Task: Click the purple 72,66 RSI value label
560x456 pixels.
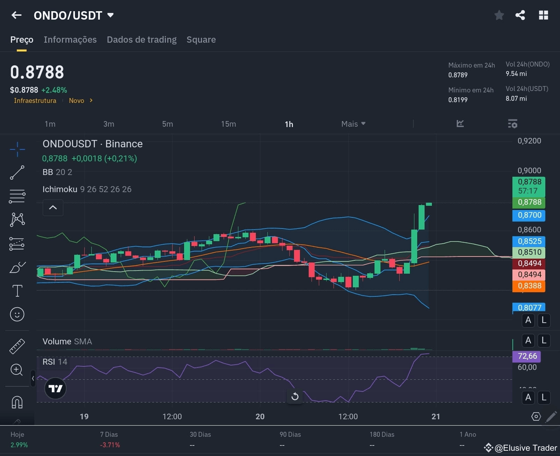Action: (x=527, y=356)
